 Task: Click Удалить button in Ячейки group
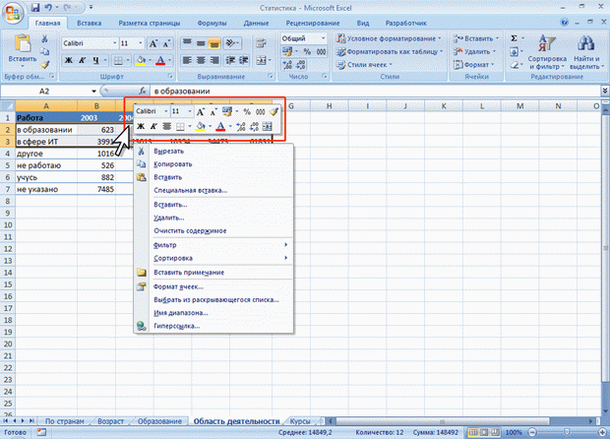point(474,51)
